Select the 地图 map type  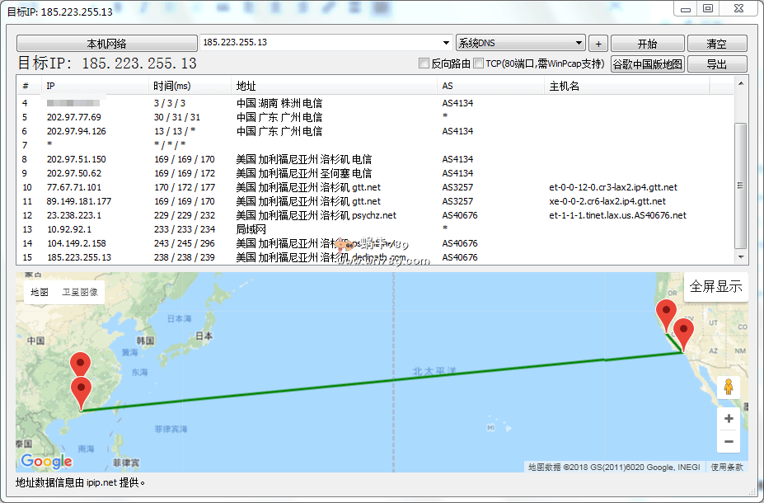coord(40,293)
